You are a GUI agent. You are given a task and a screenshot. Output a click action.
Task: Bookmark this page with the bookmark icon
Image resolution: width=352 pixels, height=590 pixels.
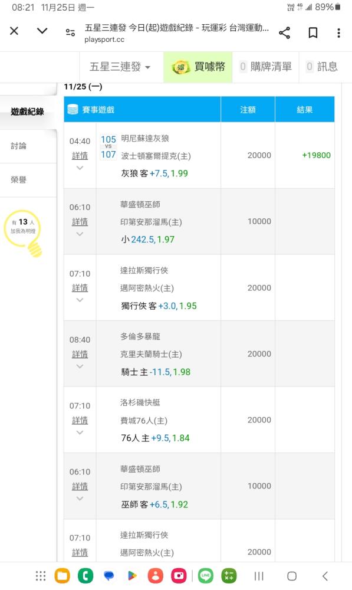click(x=313, y=32)
